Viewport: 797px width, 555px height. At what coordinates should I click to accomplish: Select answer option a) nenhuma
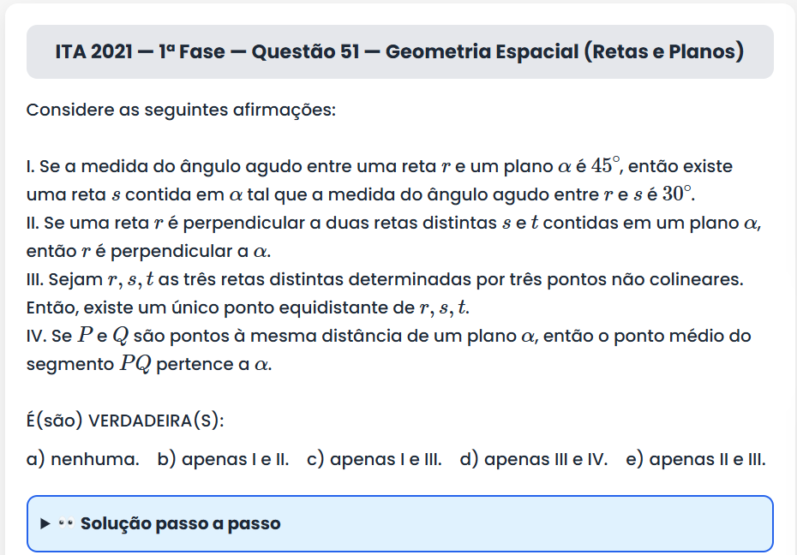pos(83,459)
